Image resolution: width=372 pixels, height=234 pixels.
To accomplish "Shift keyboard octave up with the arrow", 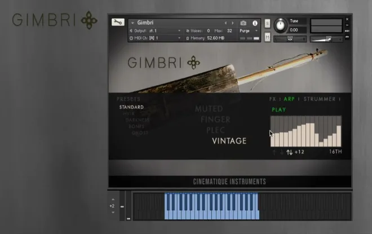I will point(113,200).
